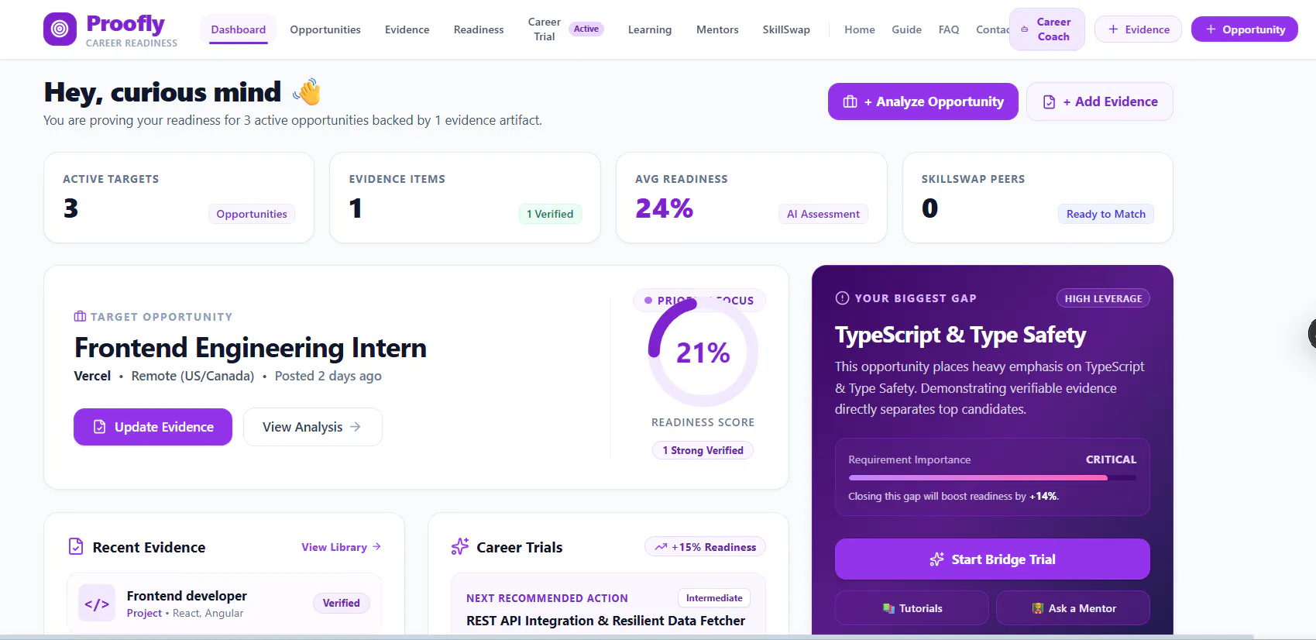Click the High Leverage badge
The width and height of the screenshot is (1316, 640).
coord(1103,298)
